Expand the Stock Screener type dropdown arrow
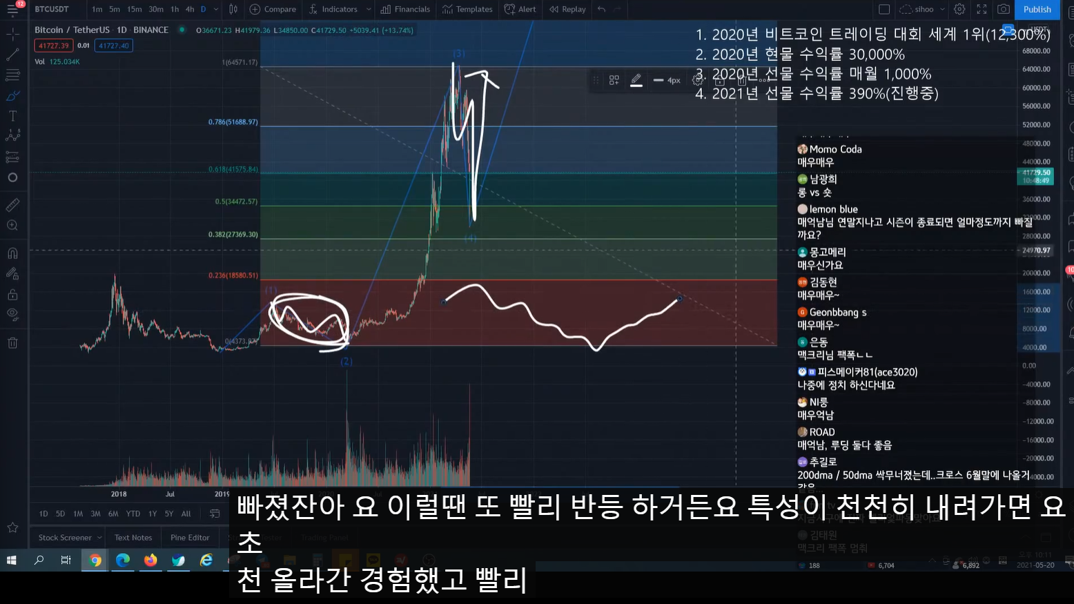The image size is (1074, 604). (99, 538)
